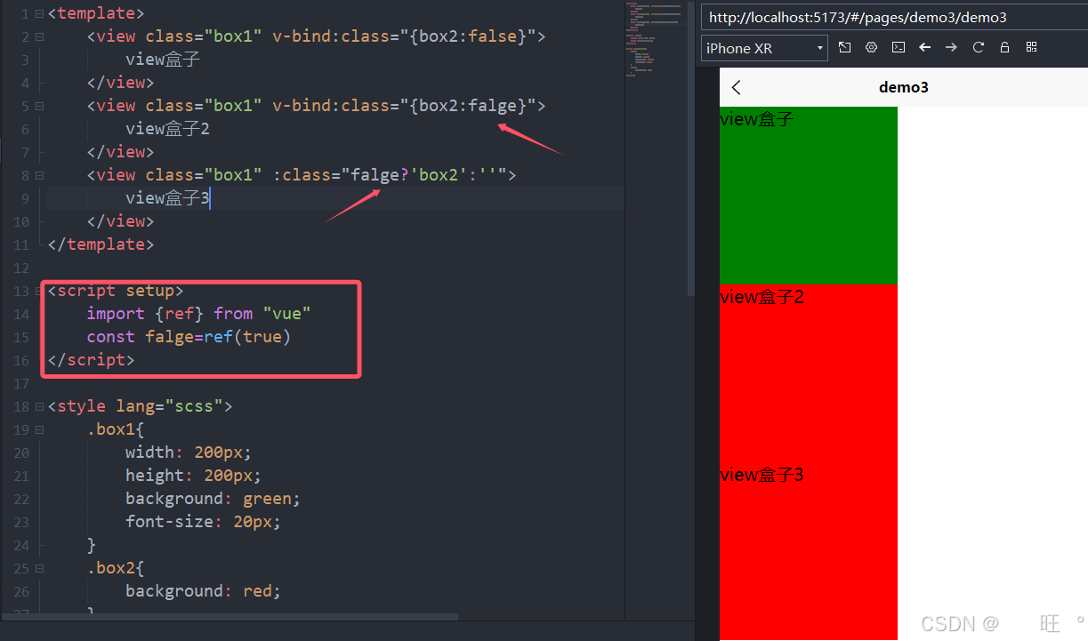The width and height of the screenshot is (1088, 641).
Task: Go back with the preview toolbar arrow
Action: click(x=925, y=47)
